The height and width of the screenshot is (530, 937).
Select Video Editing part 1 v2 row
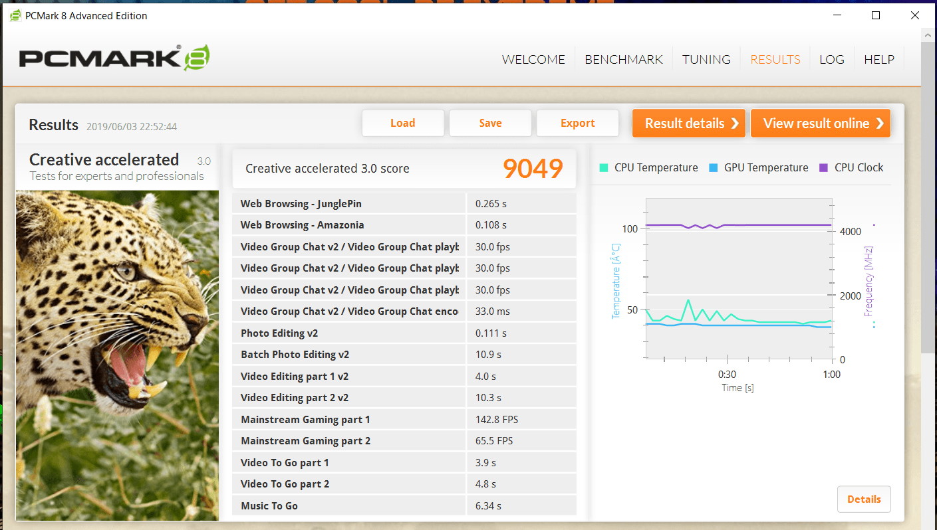tap(404, 376)
